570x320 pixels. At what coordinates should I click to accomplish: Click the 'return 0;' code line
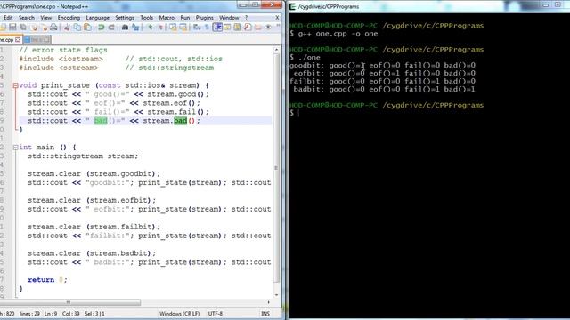tap(47, 280)
